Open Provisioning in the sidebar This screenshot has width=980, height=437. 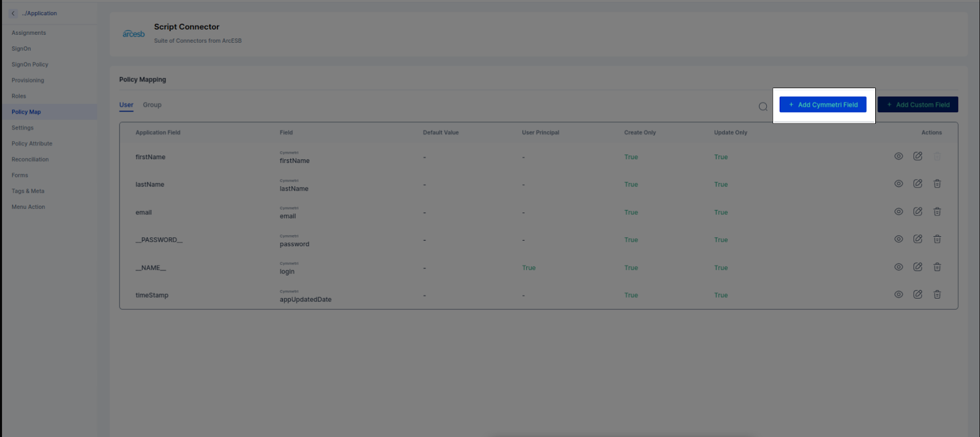(28, 80)
